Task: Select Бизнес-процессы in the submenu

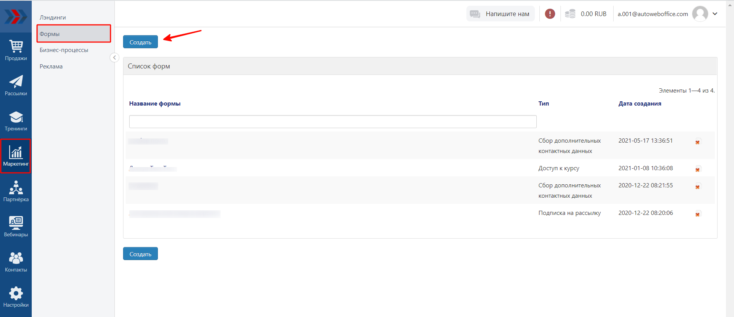Action: click(x=64, y=50)
